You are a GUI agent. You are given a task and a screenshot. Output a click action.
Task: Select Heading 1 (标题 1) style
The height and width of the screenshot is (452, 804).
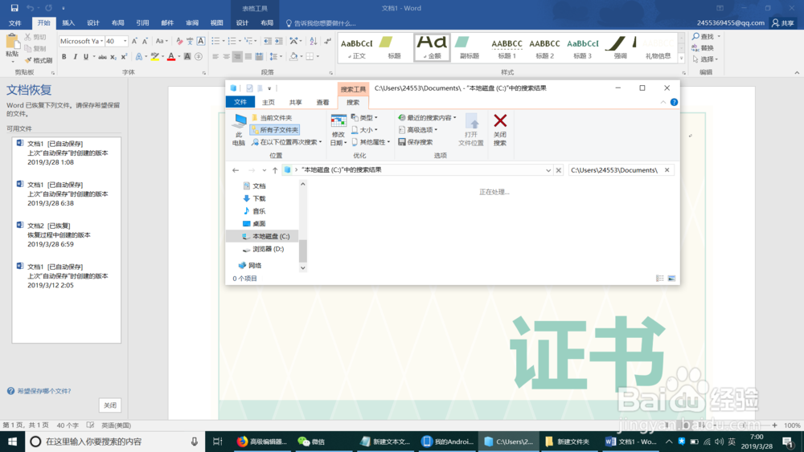(507, 47)
